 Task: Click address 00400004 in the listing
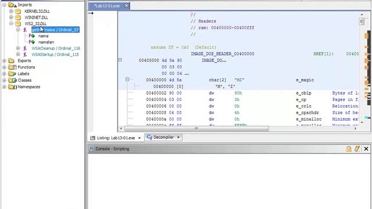(156, 100)
